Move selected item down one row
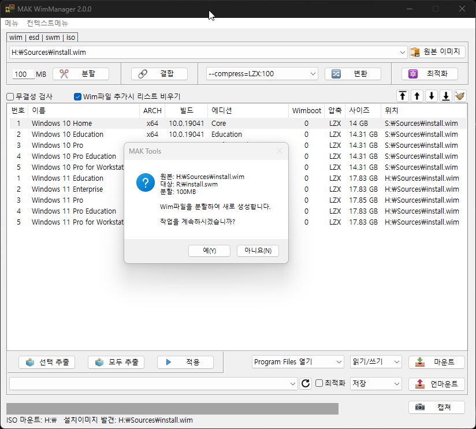476x429 pixels. [x=432, y=96]
